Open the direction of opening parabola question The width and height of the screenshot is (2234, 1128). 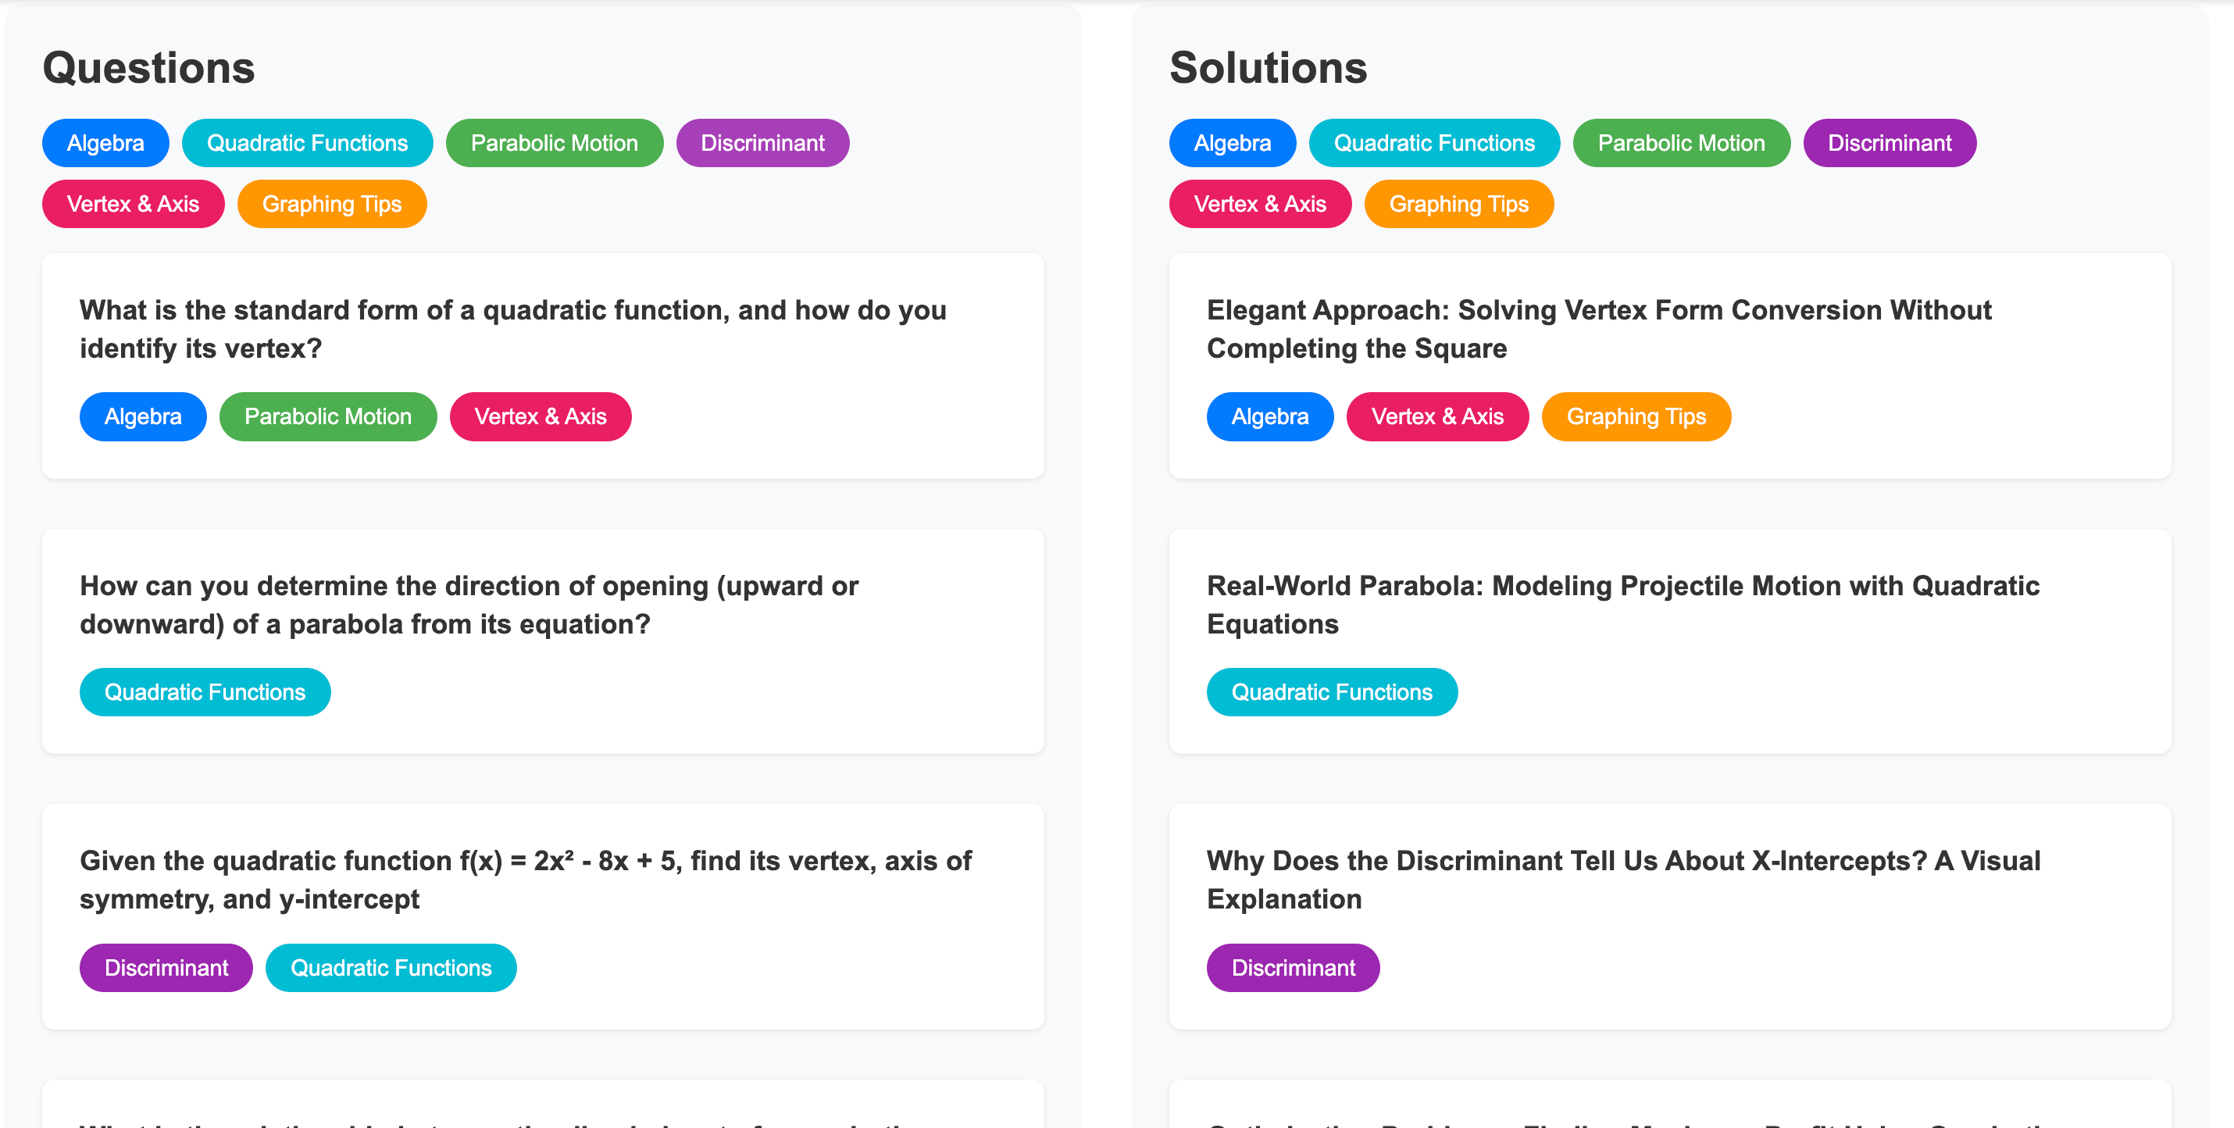click(x=469, y=605)
